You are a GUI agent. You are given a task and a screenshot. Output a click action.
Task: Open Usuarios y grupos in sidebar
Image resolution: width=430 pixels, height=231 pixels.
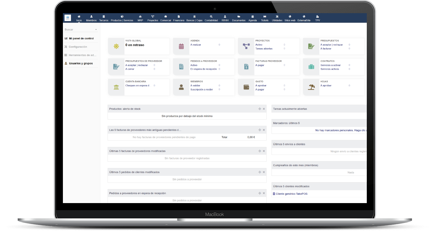pyautogui.click(x=81, y=64)
